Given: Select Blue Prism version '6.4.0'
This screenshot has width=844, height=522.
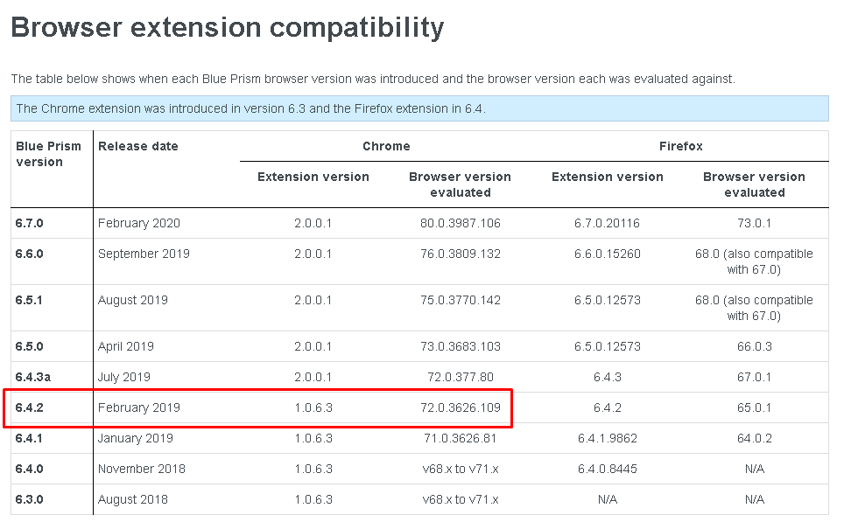Looking at the screenshot, I should point(29,469).
